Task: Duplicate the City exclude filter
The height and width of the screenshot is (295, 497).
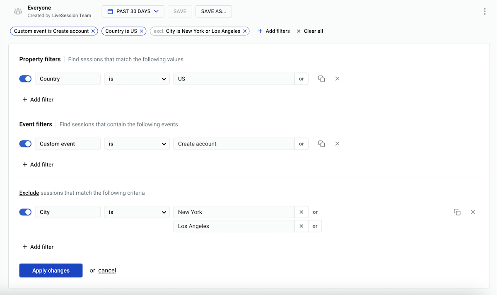Action: (457, 212)
